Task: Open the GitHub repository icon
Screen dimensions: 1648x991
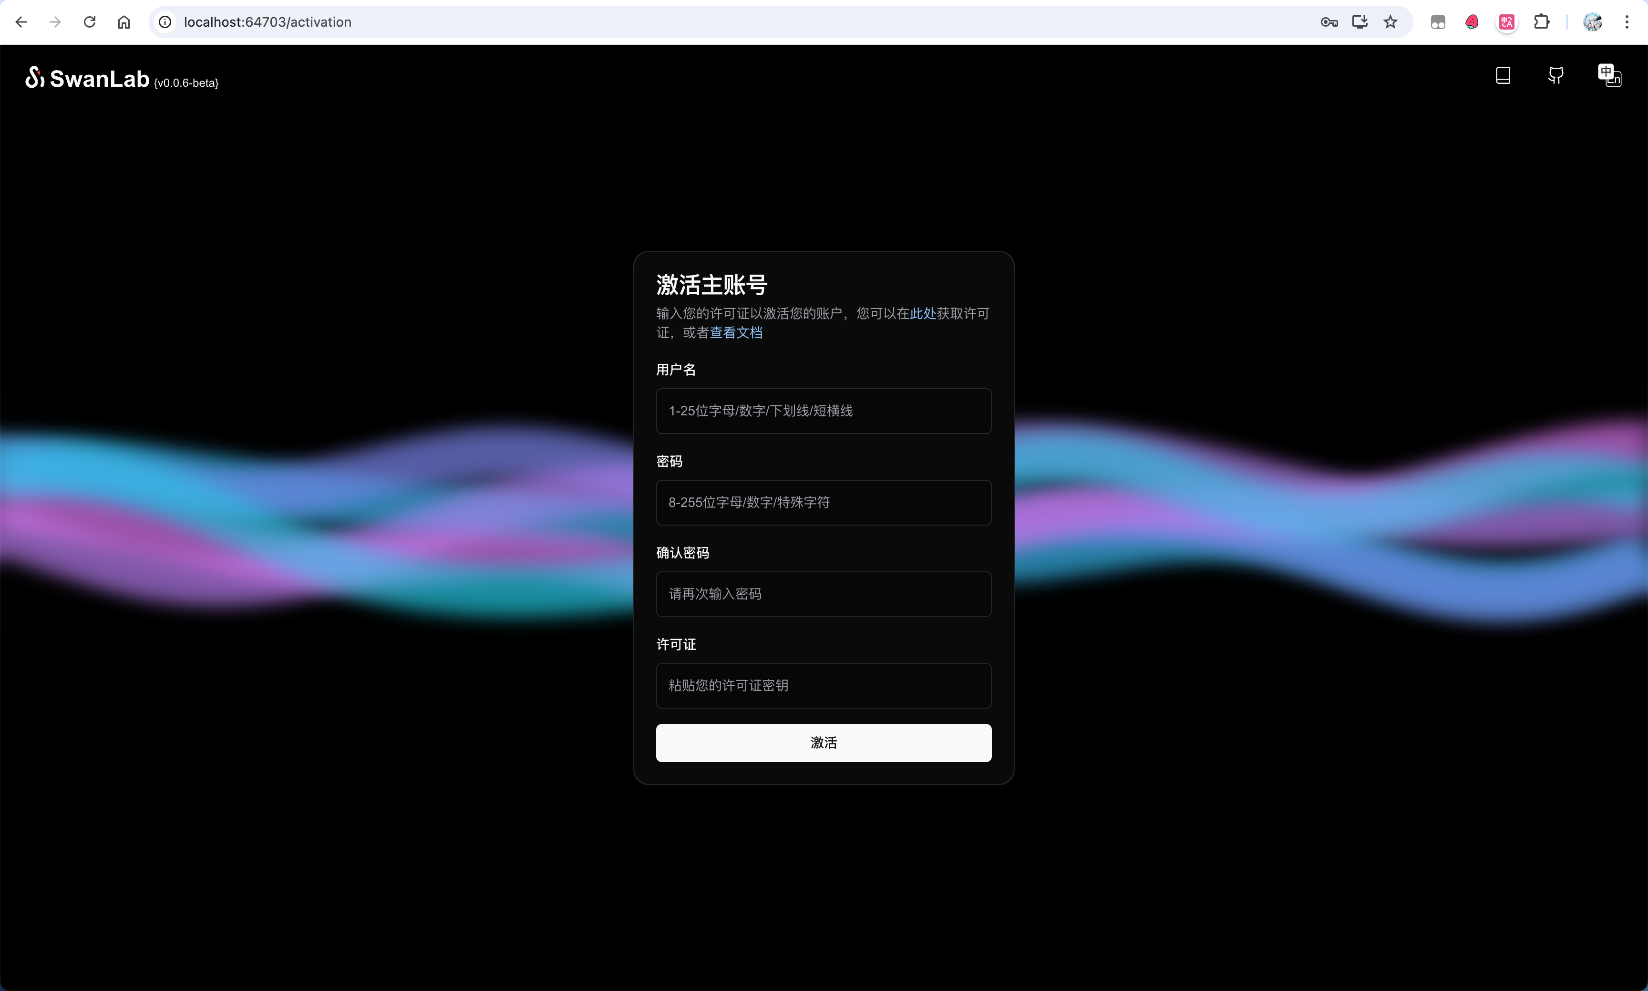Action: 1555,75
